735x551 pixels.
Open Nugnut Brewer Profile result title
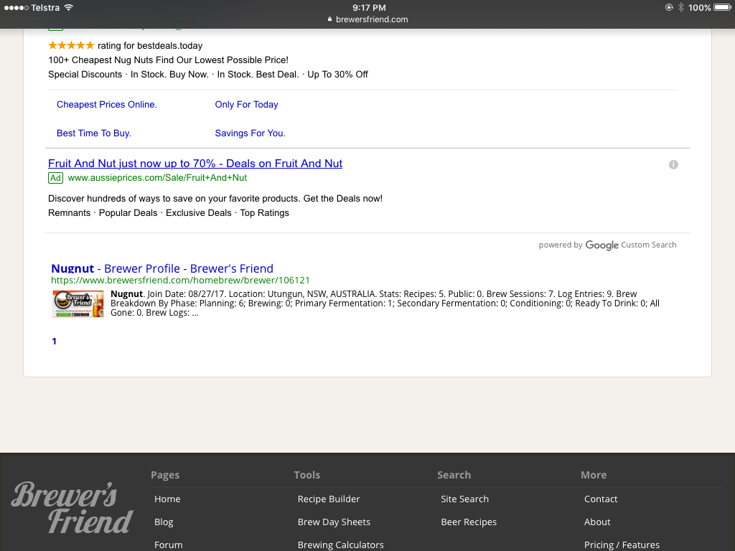[162, 268]
